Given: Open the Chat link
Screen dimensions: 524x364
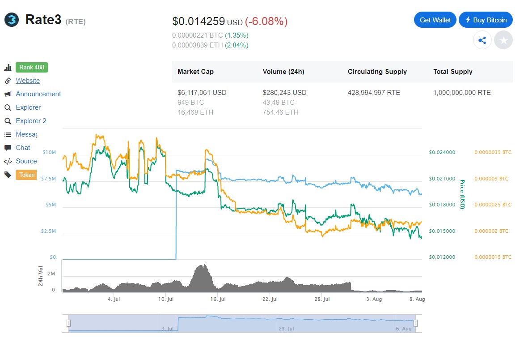Looking at the screenshot, I should pos(23,148).
